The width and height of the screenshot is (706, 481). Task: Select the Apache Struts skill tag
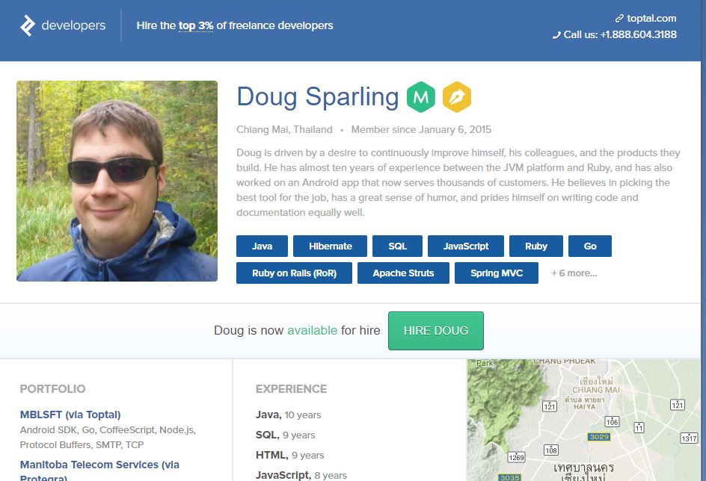[403, 273]
